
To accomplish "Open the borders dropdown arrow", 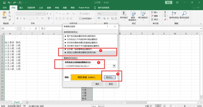I will [33, 19].
